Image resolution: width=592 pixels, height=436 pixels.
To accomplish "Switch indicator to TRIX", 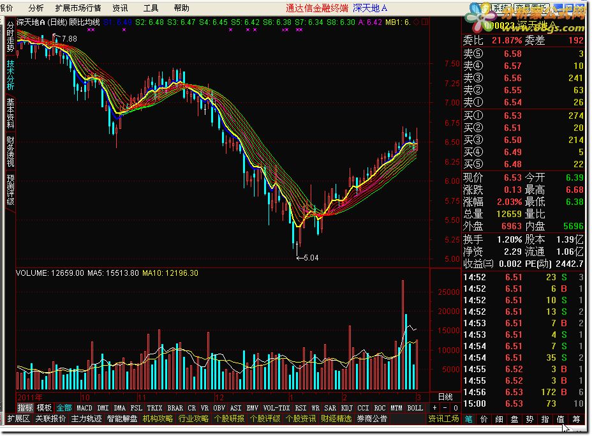I will [x=154, y=408].
